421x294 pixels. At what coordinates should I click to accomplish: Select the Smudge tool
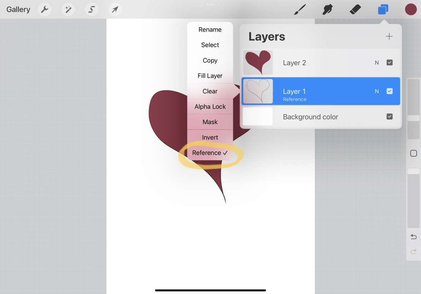point(327,10)
